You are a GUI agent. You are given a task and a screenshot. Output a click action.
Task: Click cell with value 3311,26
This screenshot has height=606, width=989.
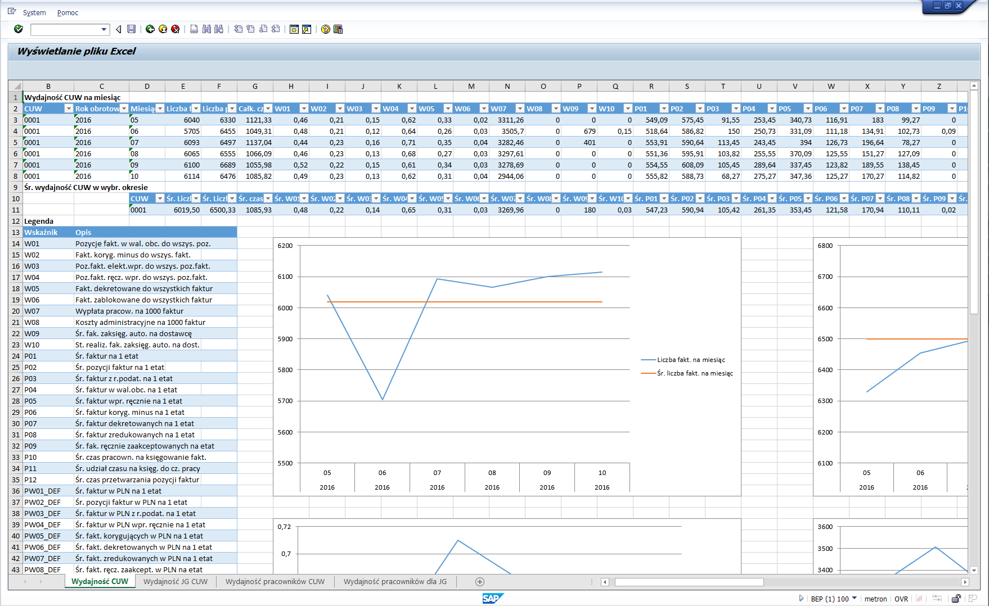pos(507,120)
